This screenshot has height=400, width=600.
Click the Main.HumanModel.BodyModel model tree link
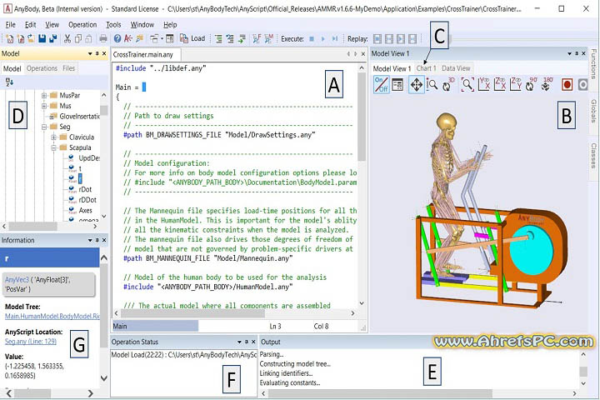pos(52,316)
